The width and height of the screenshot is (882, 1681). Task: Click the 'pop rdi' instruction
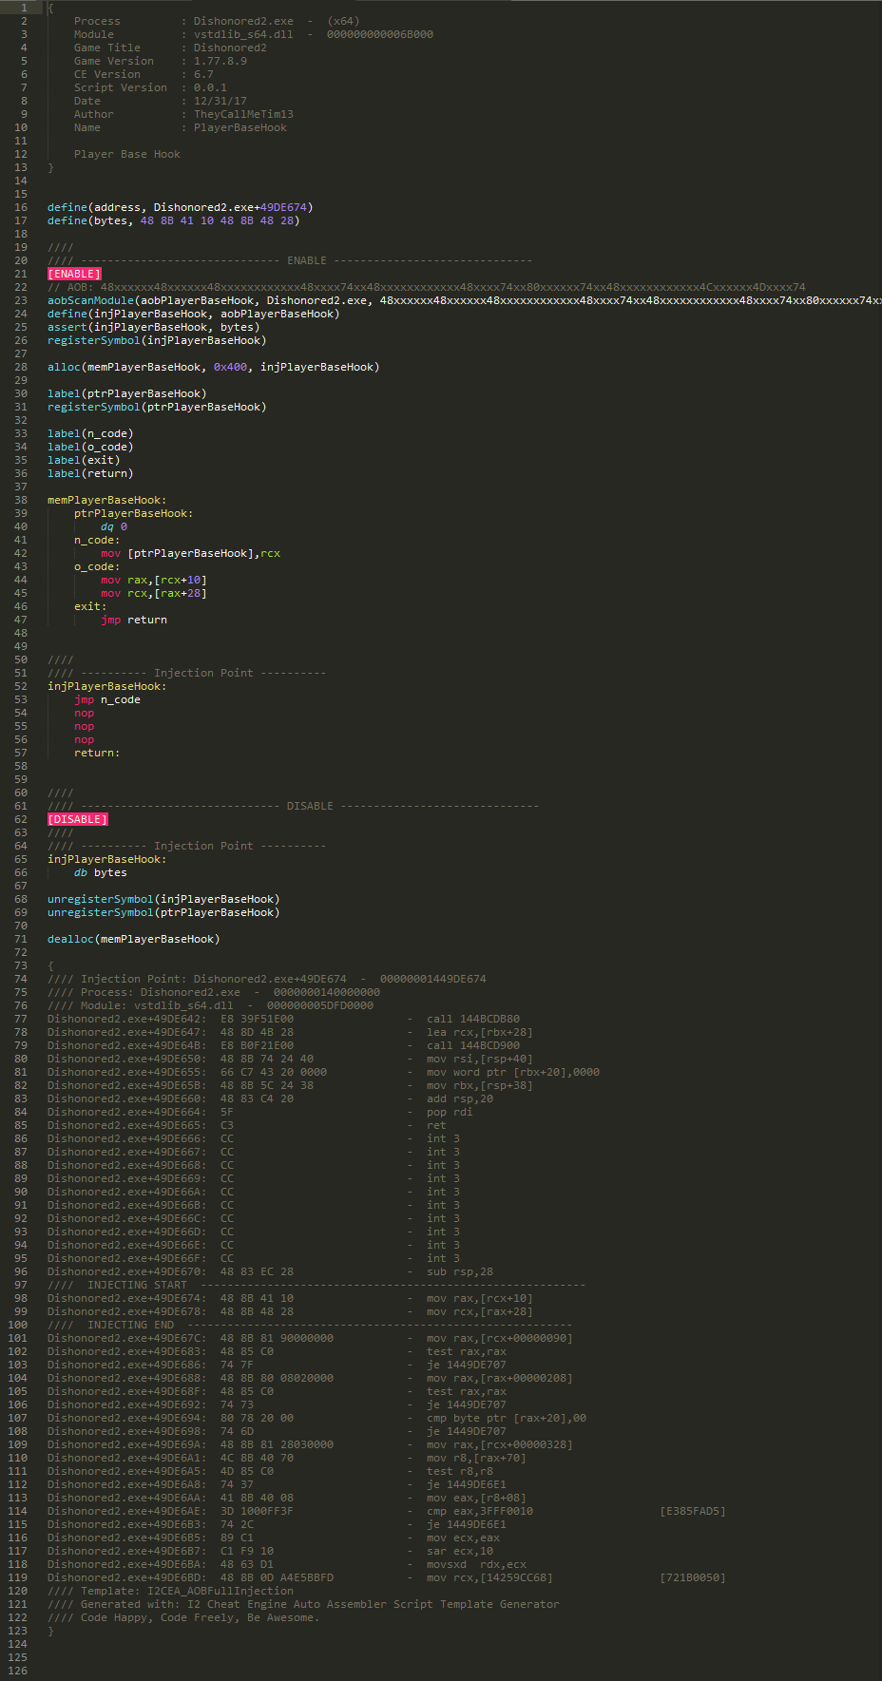450,1112
